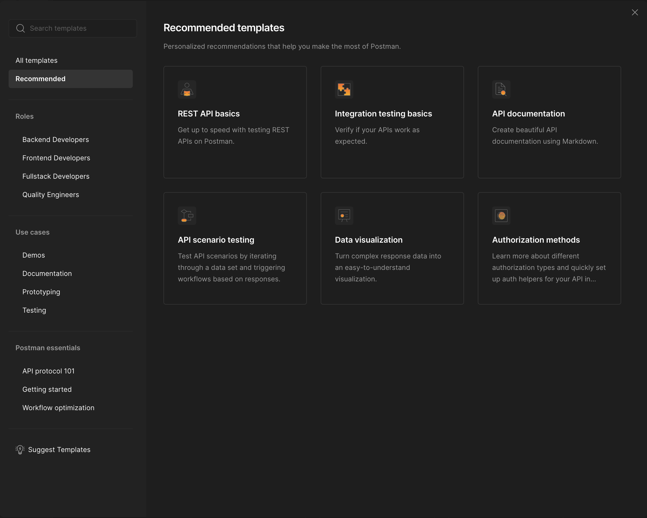647x518 pixels.
Task: Open API protocol 101 templates
Action: 48,371
